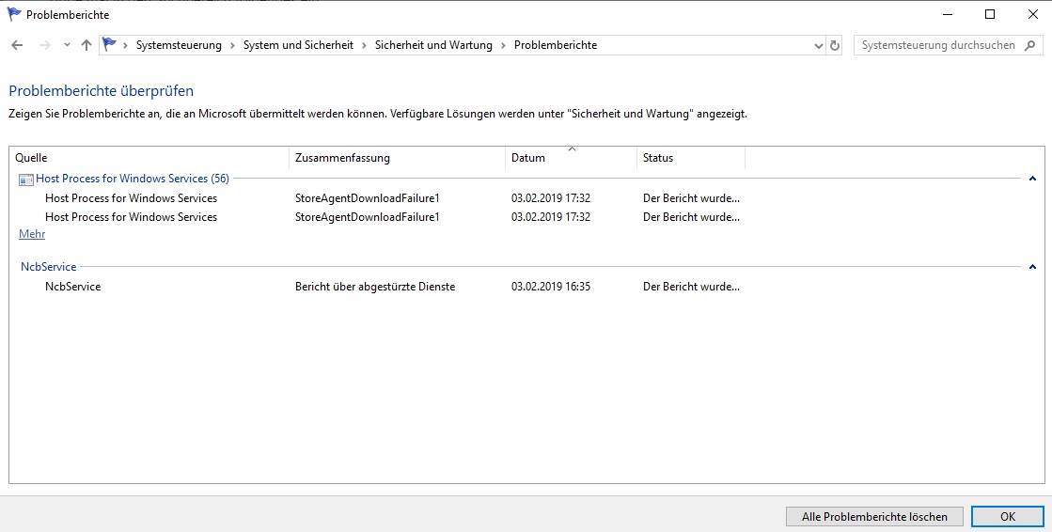The width and height of the screenshot is (1052, 532).
Task: Sort by the Quelle column header
Action: [149, 158]
